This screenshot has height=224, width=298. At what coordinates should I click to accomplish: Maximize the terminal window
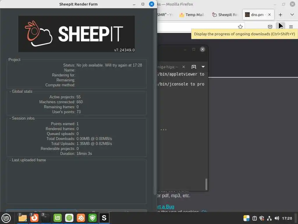194,50
